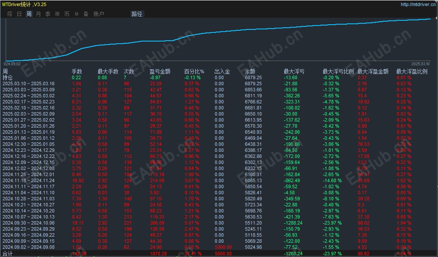The height and width of the screenshot is (257, 438).
Task: Click the 6879.25 balance in 持仓 row
Action: tap(253, 77)
